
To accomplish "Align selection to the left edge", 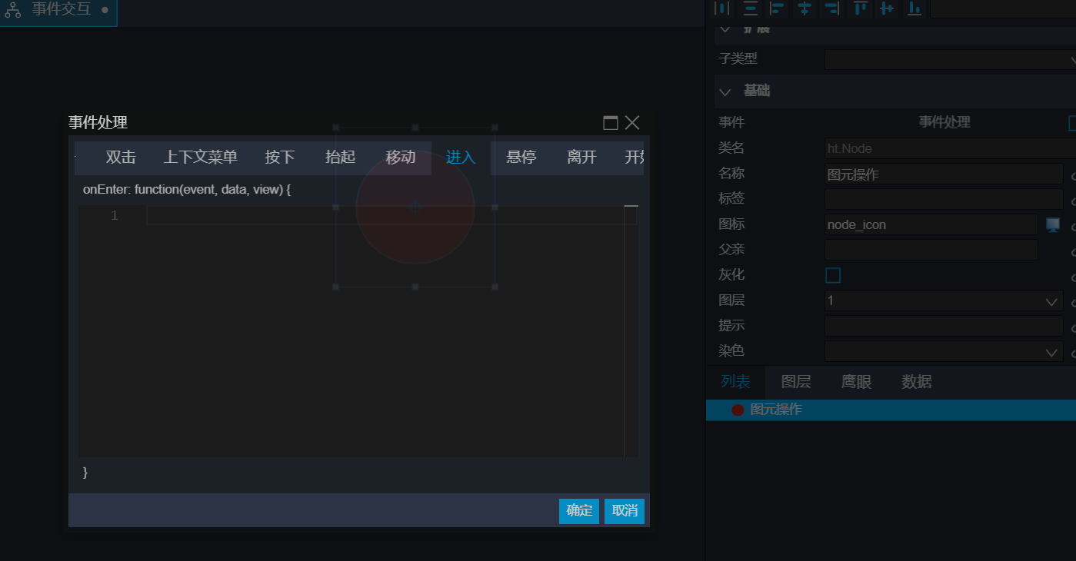I will pos(778,8).
